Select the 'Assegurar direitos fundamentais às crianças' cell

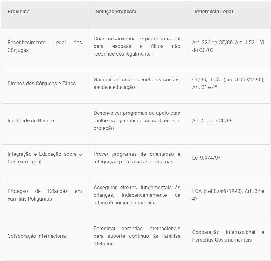pos(137,195)
